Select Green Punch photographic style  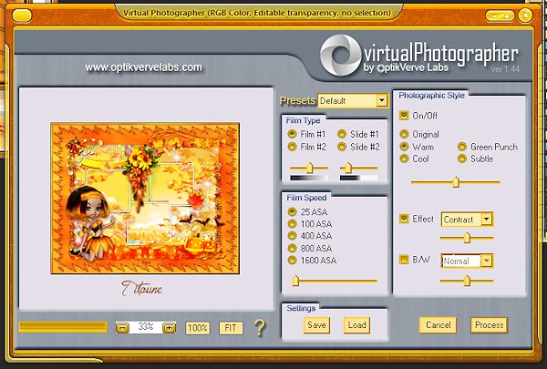pyautogui.click(x=462, y=147)
